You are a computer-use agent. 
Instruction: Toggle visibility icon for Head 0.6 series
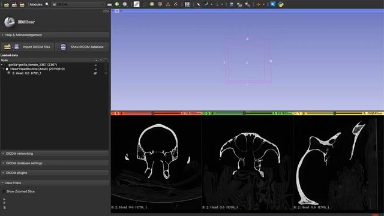pyautogui.click(x=95, y=73)
